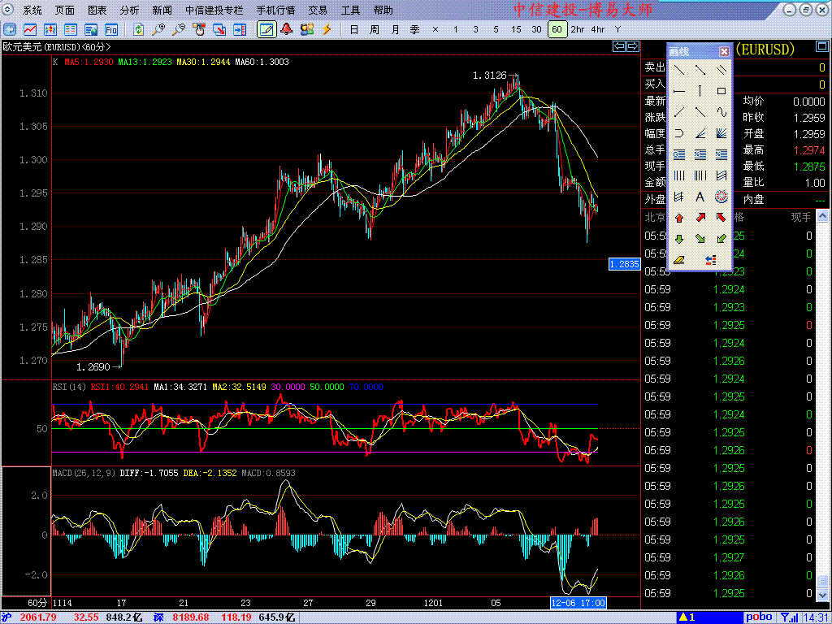
Task: Pick the sine wave curve drawing tool
Action: pos(721,112)
